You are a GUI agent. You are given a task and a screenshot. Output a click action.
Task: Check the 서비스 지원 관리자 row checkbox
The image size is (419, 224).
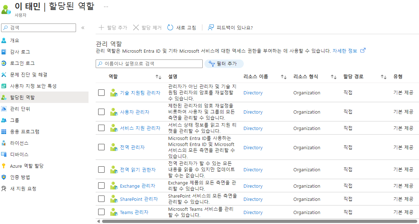click(101, 128)
